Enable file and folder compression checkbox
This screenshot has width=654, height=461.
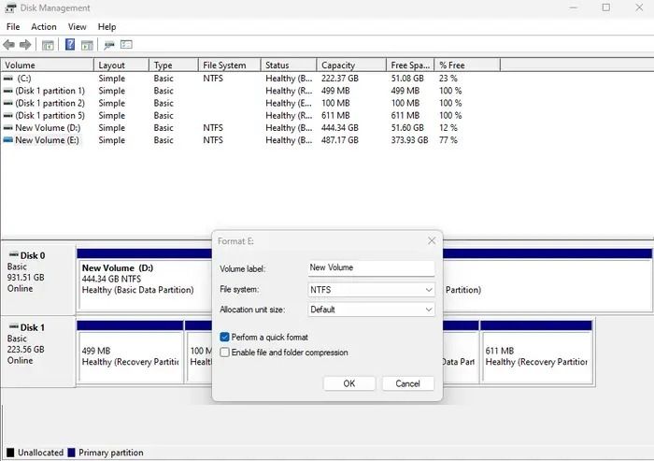pyautogui.click(x=225, y=353)
